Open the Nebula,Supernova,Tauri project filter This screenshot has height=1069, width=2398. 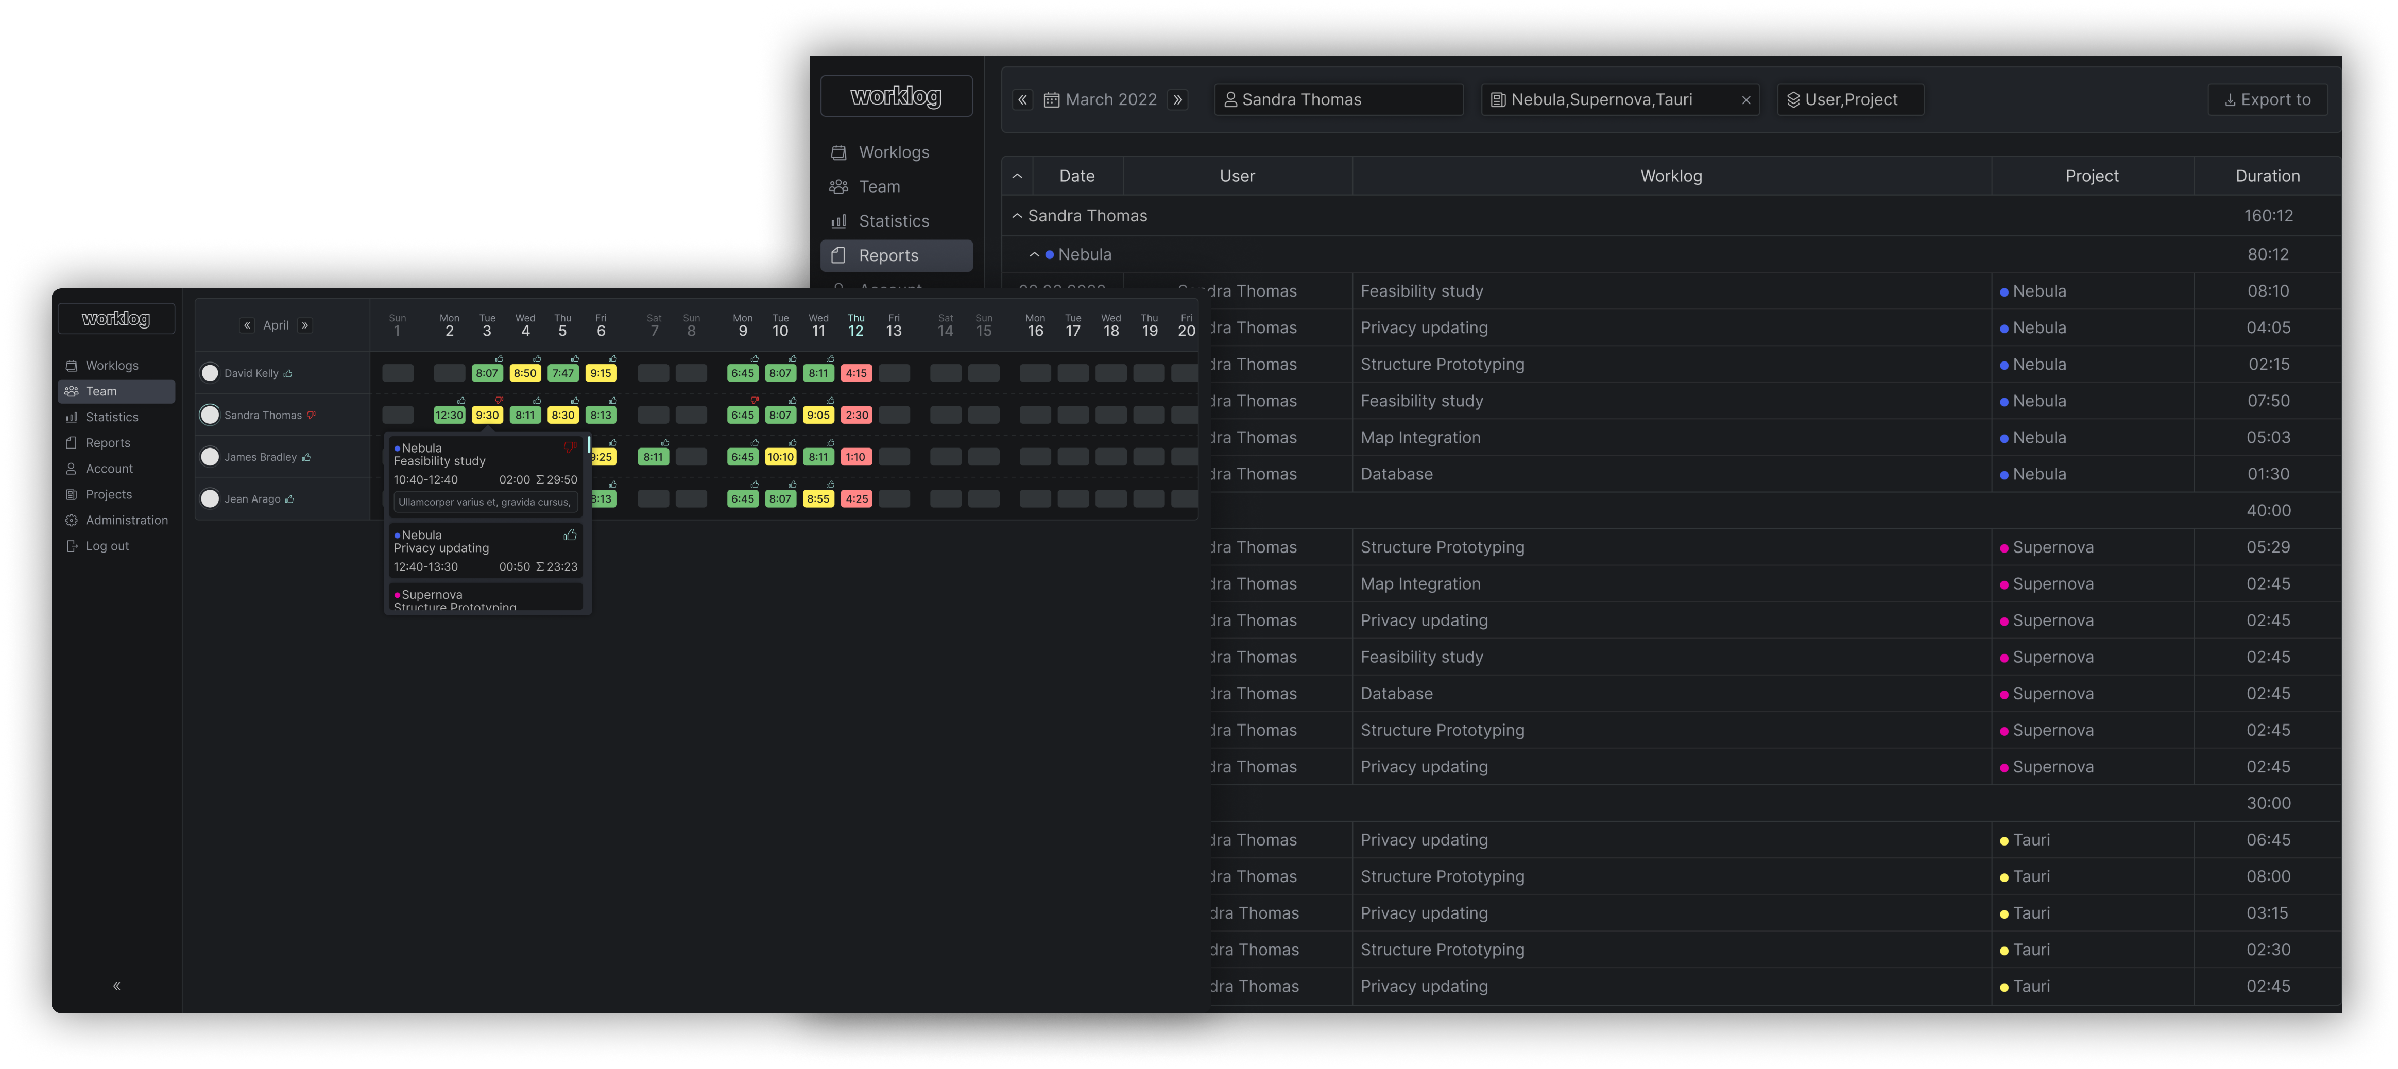[x=1620, y=99]
